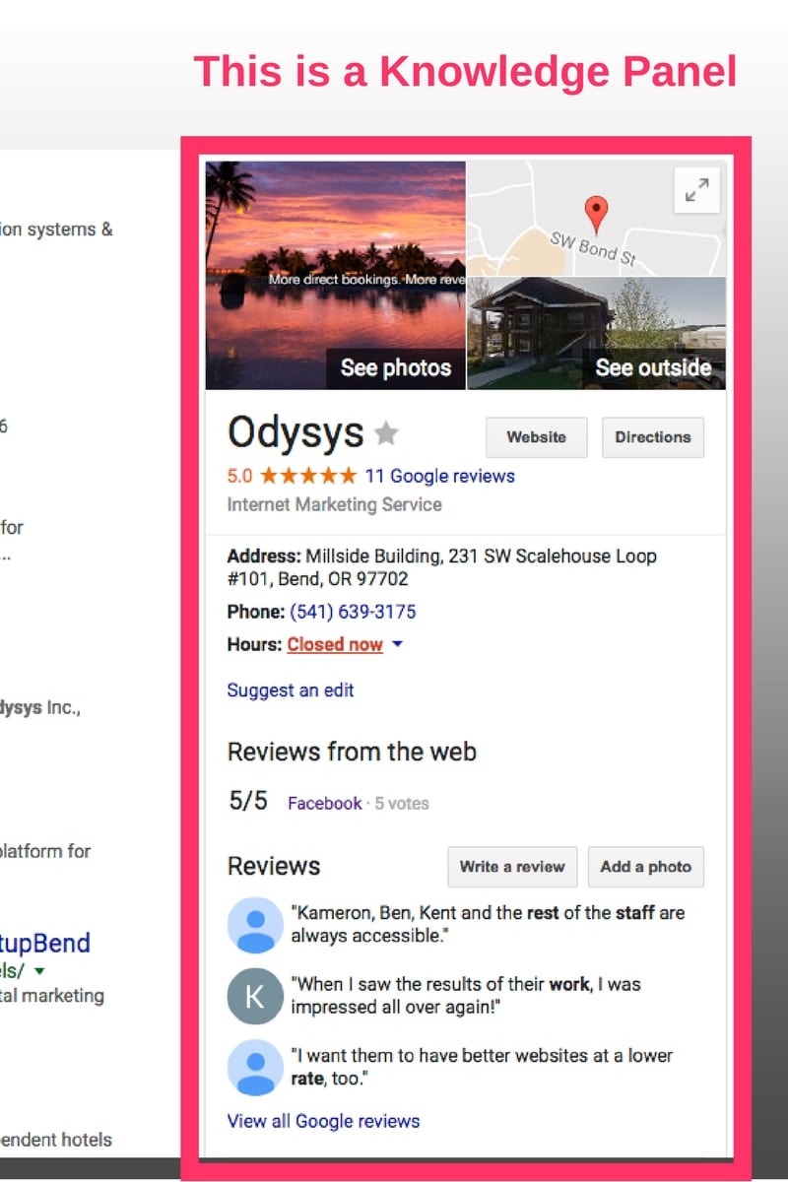This screenshot has width=788, height=1182.
Task: Click the '5/5' web review score
Action: click(248, 801)
